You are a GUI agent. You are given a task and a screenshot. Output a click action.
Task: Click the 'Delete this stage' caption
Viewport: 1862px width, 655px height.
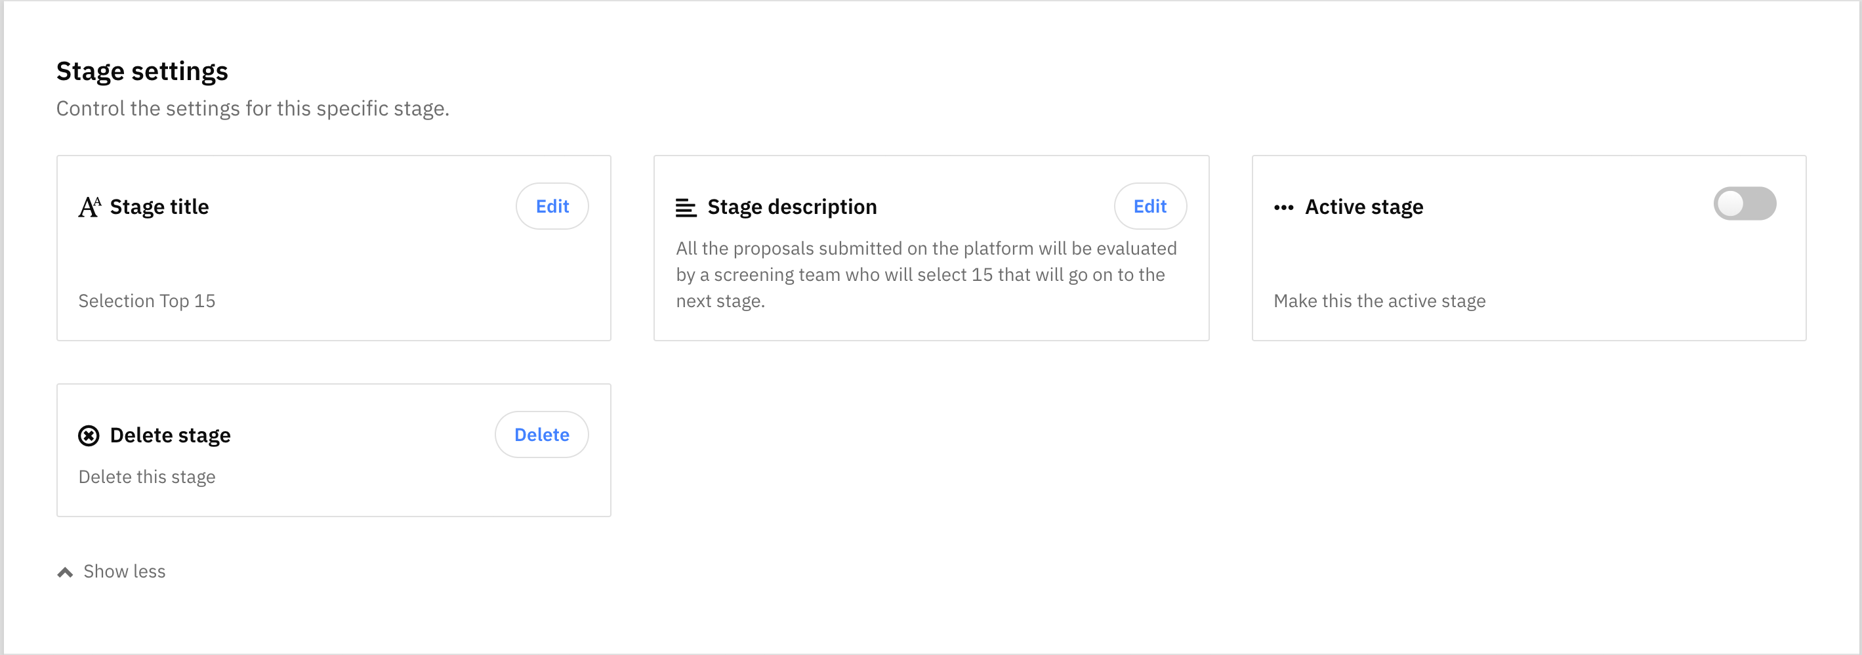click(147, 476)
